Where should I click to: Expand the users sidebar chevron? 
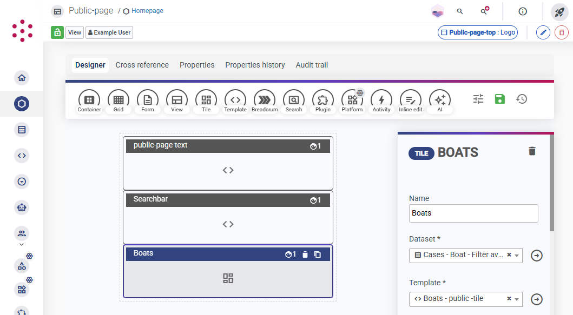pos(22,245)
